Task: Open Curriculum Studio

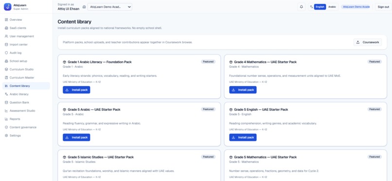Action: click(x=26, y=69)
